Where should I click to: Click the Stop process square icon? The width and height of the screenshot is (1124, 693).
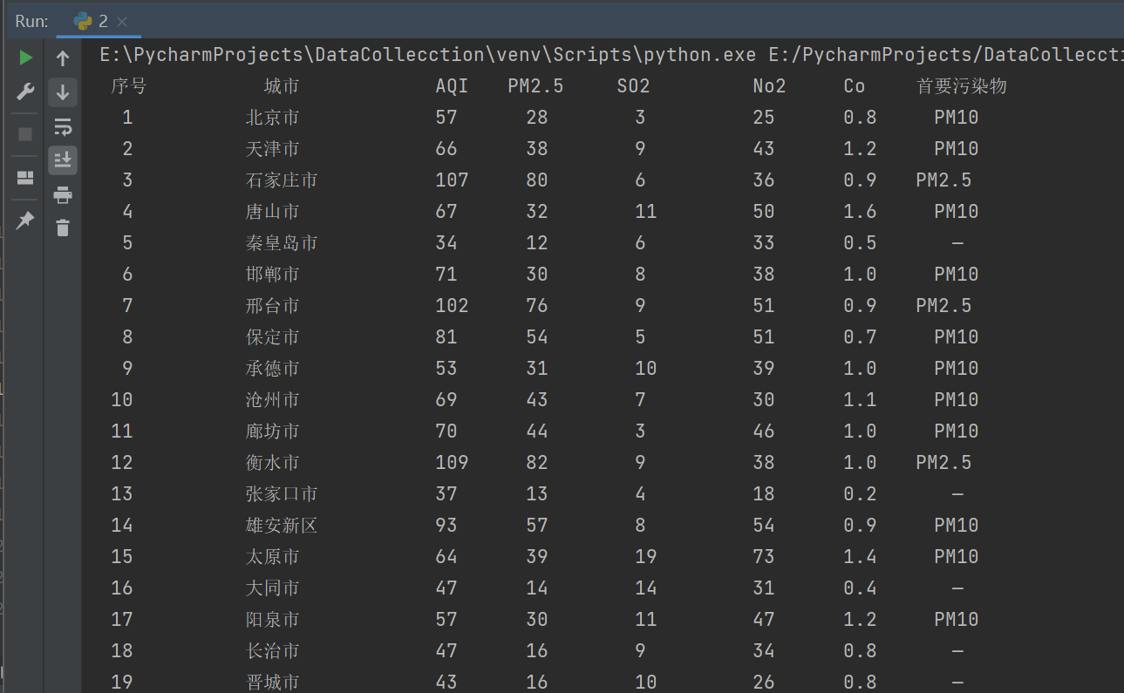(x=25, y=134)
